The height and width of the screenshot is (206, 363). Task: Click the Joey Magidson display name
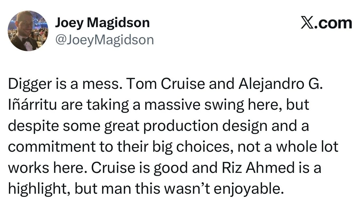(102, 23)
